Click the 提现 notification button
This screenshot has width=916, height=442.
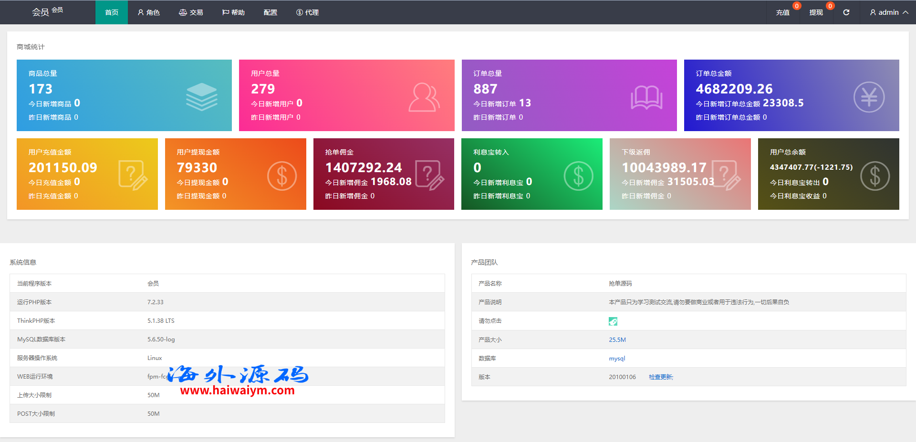click(x=816, y=12)
